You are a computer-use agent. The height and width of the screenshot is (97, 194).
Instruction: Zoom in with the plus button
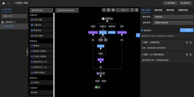pyautogui.click(x=127, y=10)
